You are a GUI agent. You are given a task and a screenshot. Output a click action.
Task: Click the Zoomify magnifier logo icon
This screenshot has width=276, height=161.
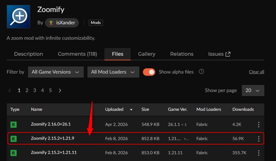18,17
